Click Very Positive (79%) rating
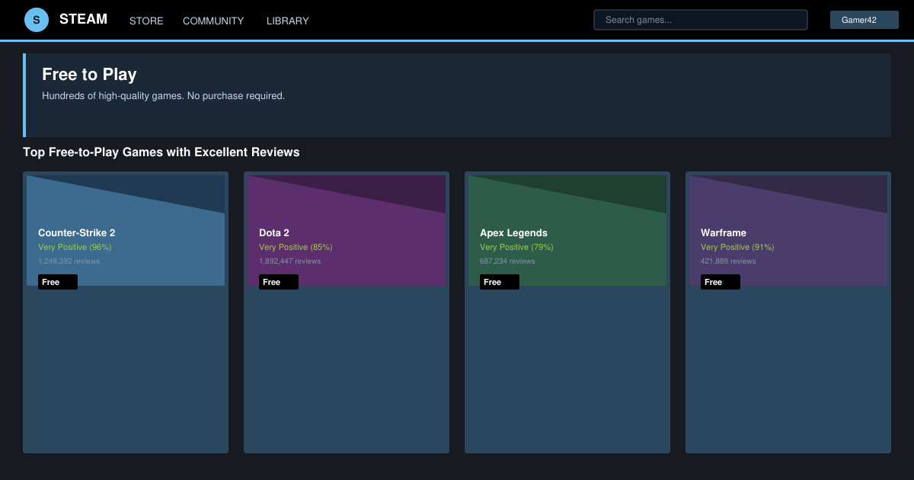The width and height of the screenshot is (914, 480). pyautogui.click(x=516, y=248)
